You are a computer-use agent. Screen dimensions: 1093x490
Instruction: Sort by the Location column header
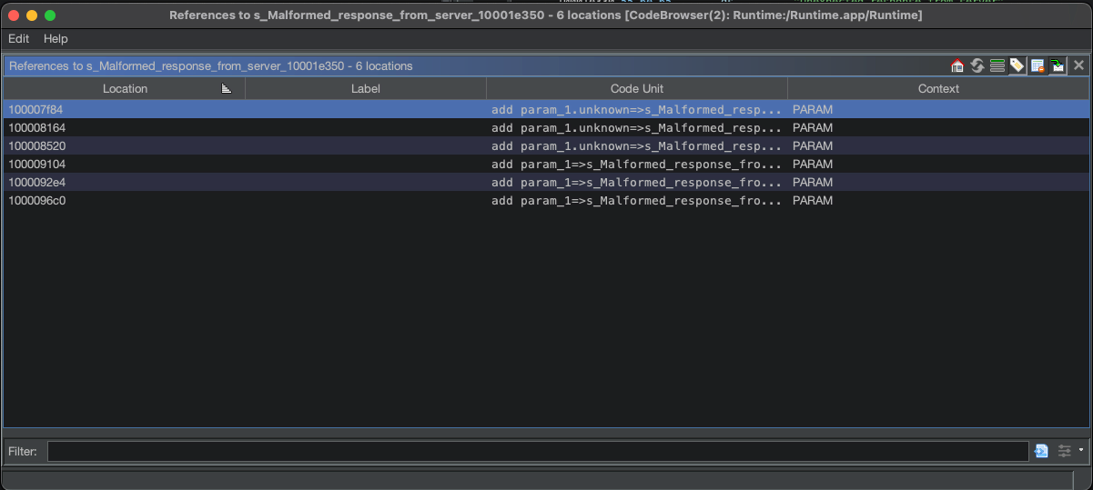point(125,88)
